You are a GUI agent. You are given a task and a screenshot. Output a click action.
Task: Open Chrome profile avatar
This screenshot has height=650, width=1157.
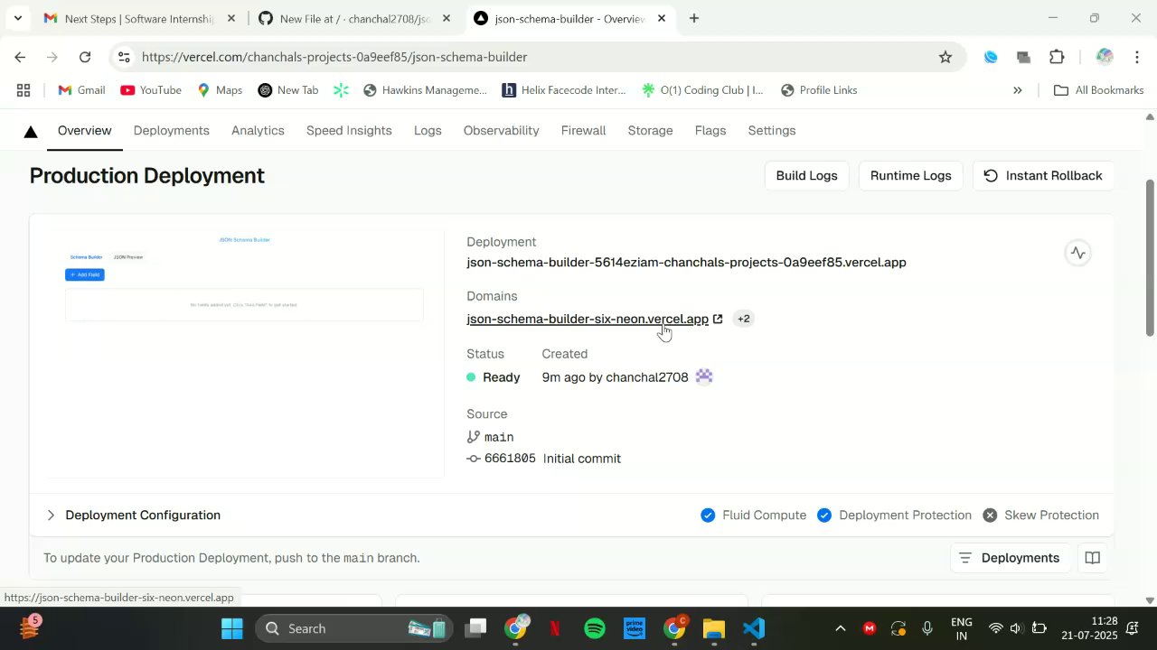[x=1104, y=57]
